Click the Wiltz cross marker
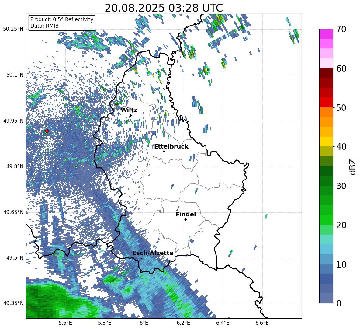 click(x=131, y=115)
